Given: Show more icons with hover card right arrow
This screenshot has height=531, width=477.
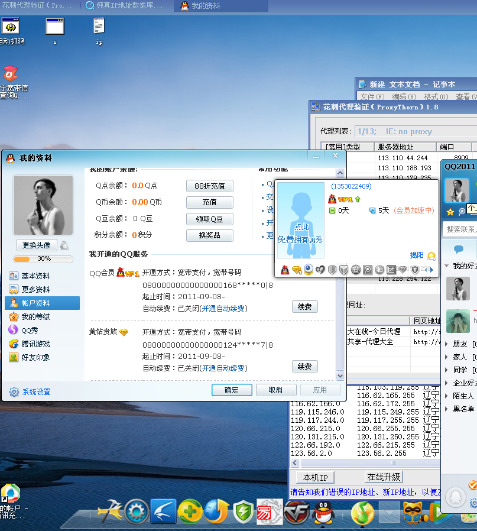Looking at the screenshot, I should (431, 270).
